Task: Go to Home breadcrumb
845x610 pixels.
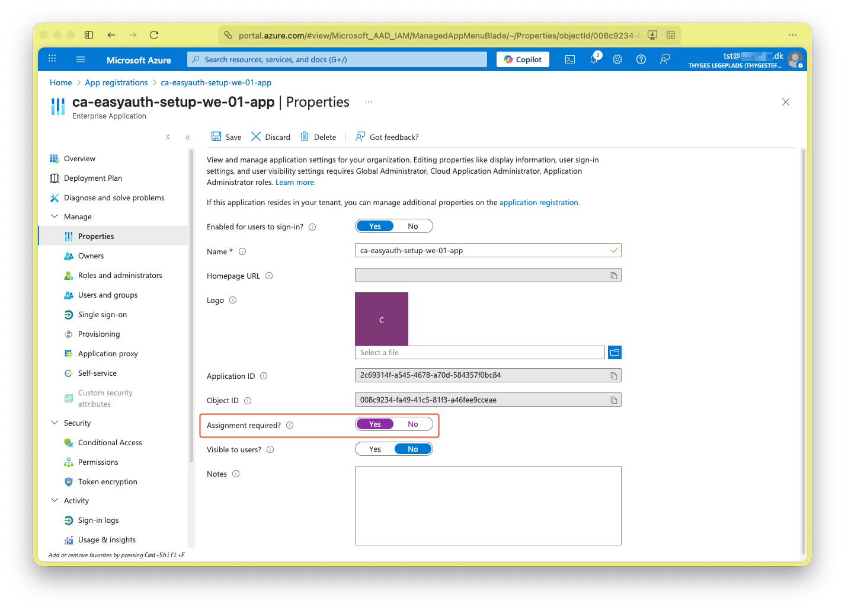Action: [61, 82]
